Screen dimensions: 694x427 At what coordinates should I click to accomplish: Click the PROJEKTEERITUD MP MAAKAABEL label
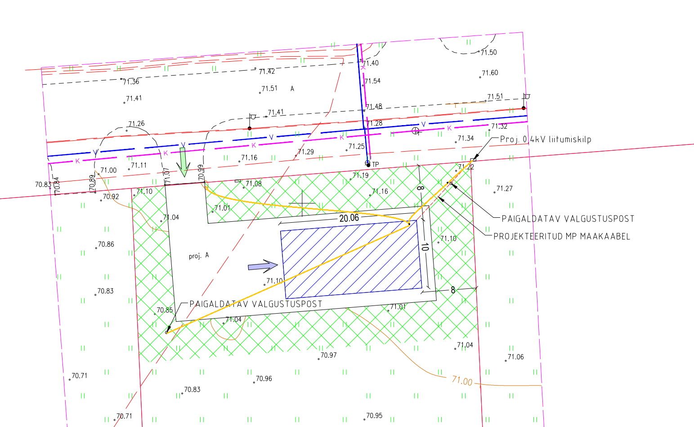tap(561, 236)
